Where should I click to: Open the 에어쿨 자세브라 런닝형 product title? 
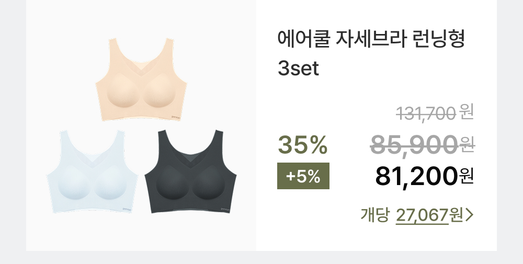pyautogui.click(x=371, y=40)
